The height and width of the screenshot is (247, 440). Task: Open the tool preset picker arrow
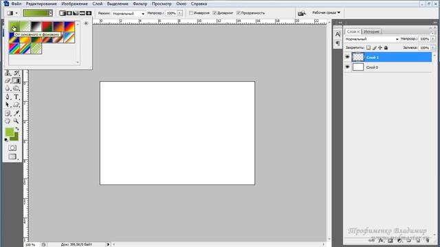[16, 13]
